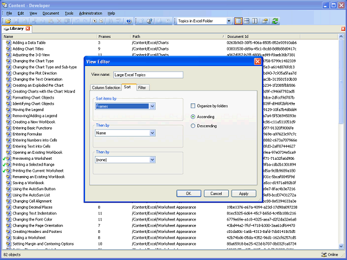
Task: Click the Collapse minus toolbar icon
Action: (101, 21)
